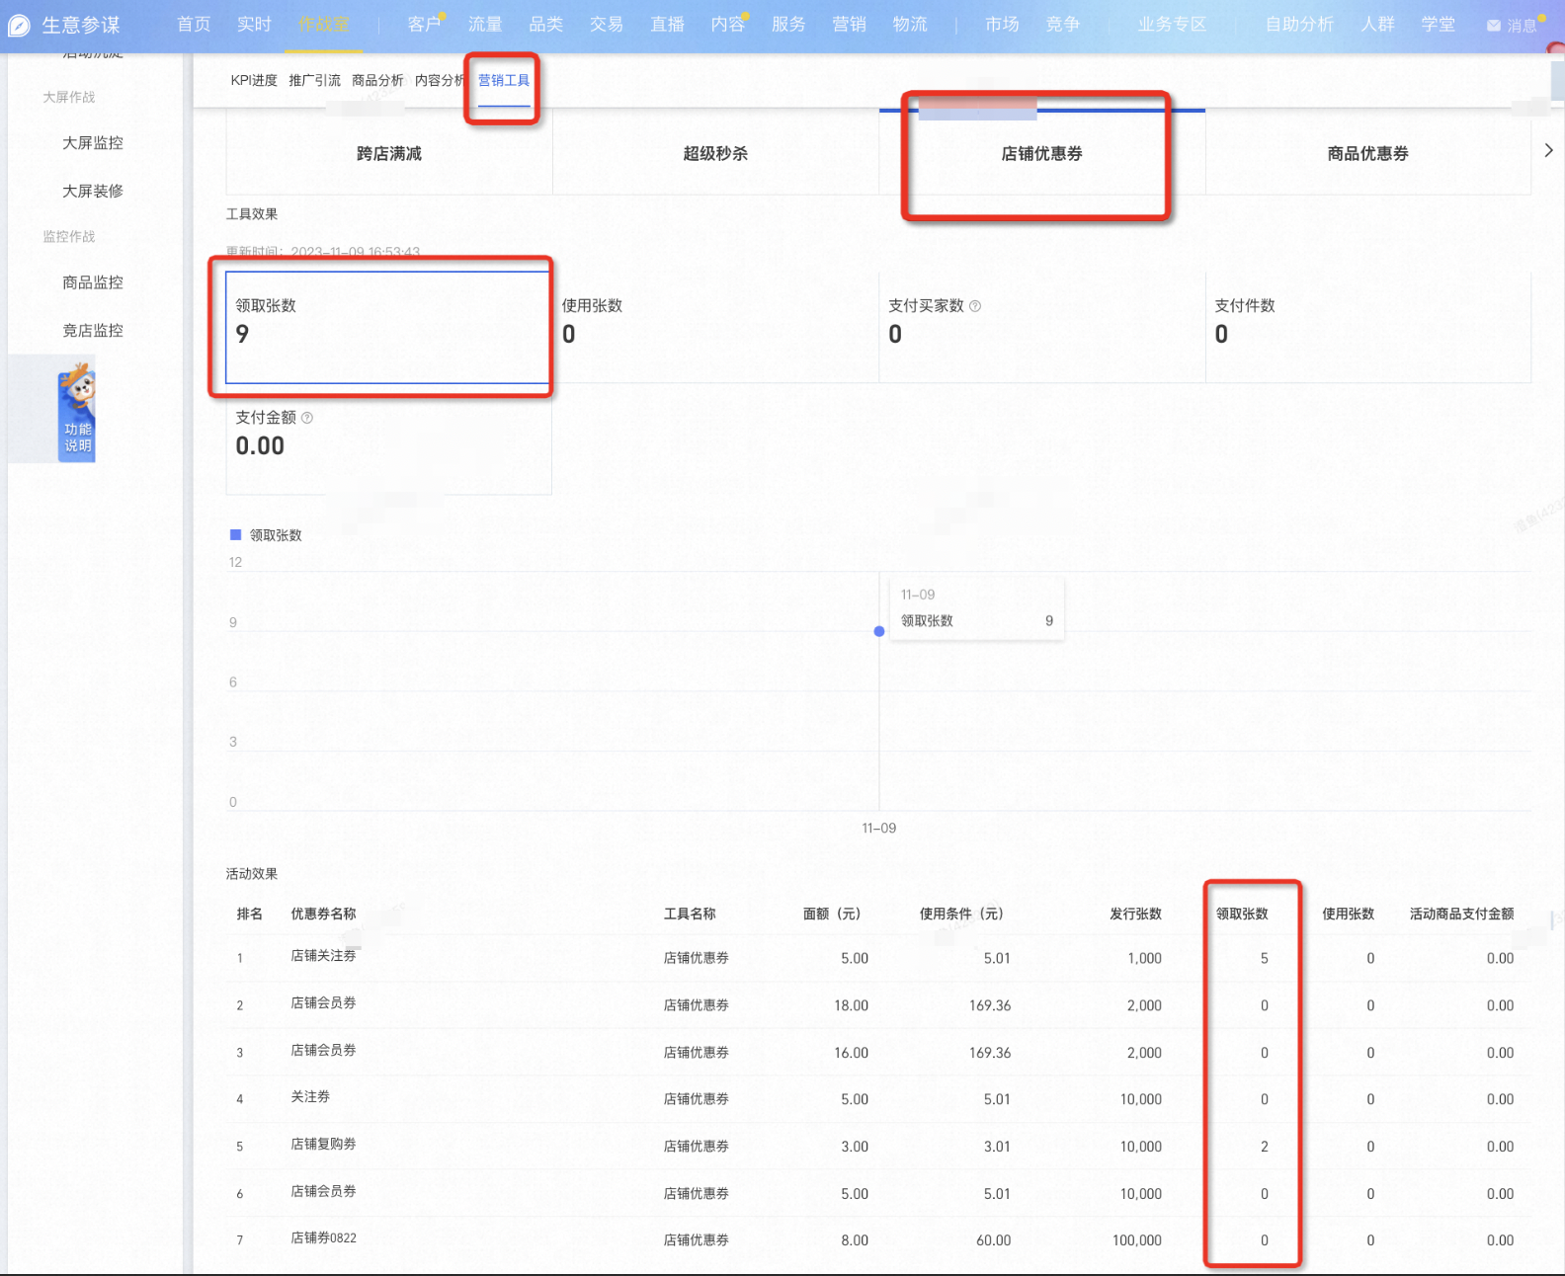This screenshot has height=1276, width=1565.
Task: Click the 11-09 chart data point
Action: click(879, 631)
